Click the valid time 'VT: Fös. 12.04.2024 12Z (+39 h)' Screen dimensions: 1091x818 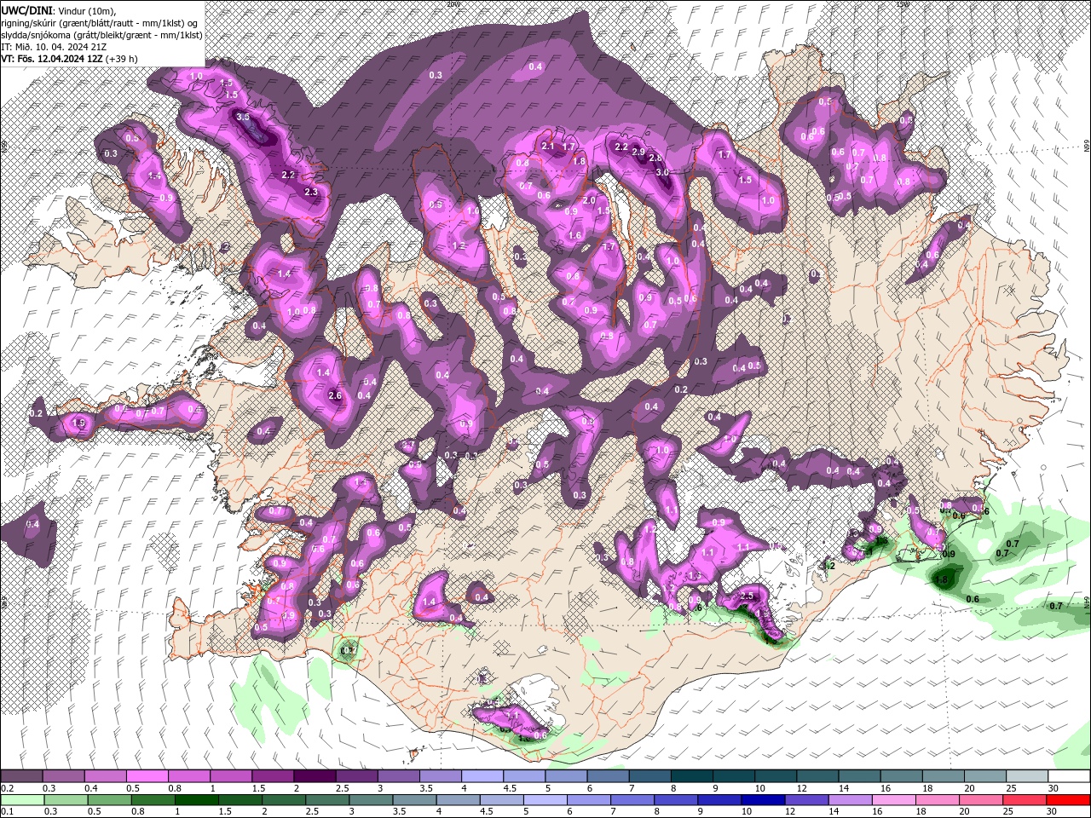tap(69, 59)
